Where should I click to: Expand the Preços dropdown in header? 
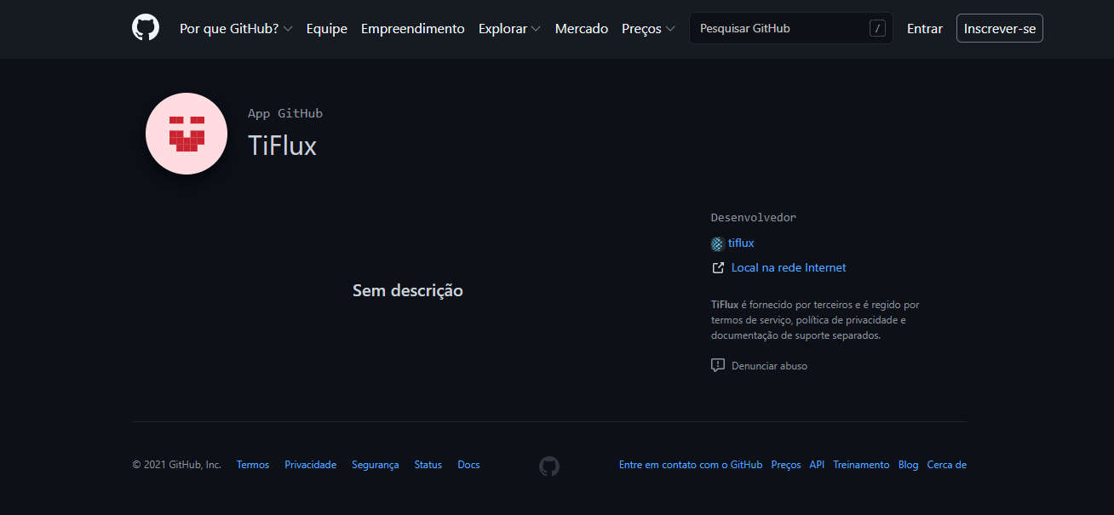[x=648, y=29]
